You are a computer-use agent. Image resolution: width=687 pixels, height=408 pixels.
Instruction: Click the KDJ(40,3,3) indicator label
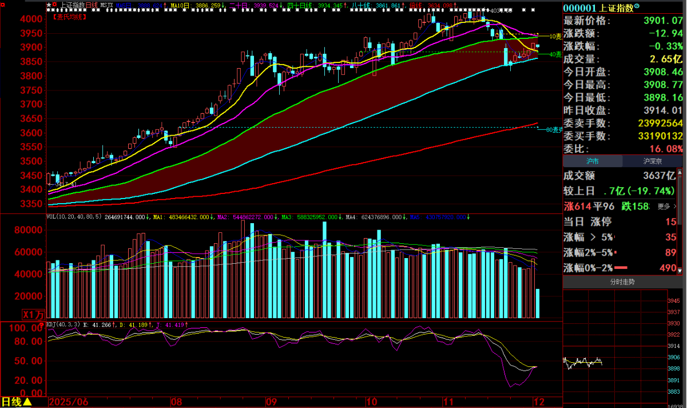pos(64,325)
